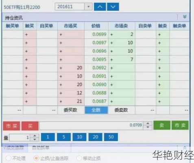The height and width of the screenshot is (163, 194).
Task: Select the 止损/止盈追踪 radio option
Action: tap(36, 158)
